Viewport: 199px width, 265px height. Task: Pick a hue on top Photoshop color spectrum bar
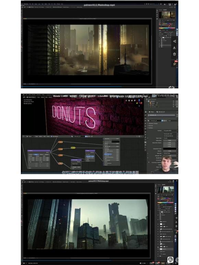[x=167, y=28]
